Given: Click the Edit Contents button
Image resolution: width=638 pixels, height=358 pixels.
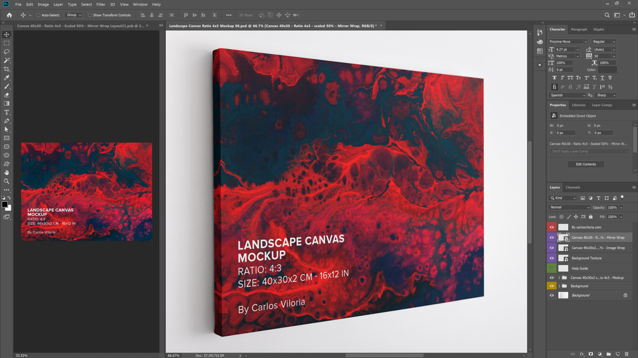Looking at the screenshot, I should point(586,164).
